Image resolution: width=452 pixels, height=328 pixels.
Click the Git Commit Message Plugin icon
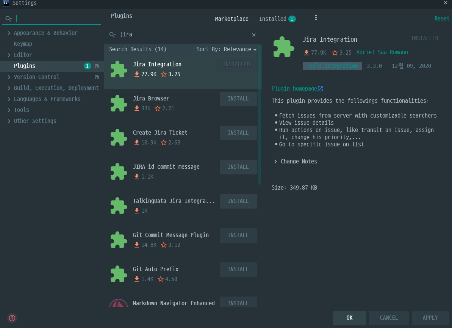pos(119,240)
